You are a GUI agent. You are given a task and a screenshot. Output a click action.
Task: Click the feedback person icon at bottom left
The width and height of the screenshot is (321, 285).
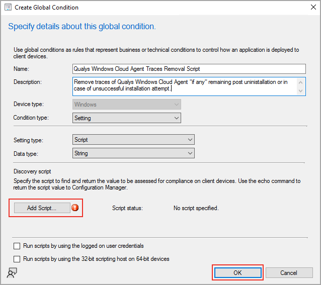(x=12, y=273)
